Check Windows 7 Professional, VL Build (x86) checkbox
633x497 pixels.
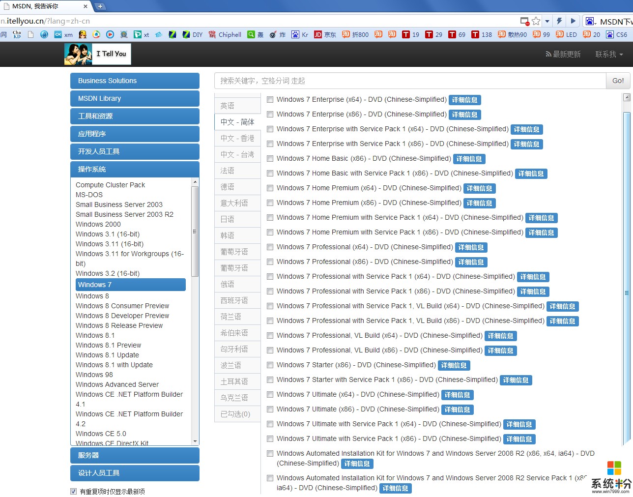coord(270,350)
